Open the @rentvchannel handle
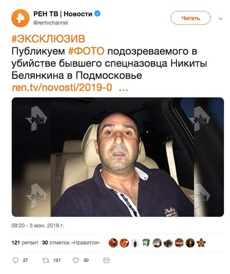This screenshot has height=274, width=230. 51,23
